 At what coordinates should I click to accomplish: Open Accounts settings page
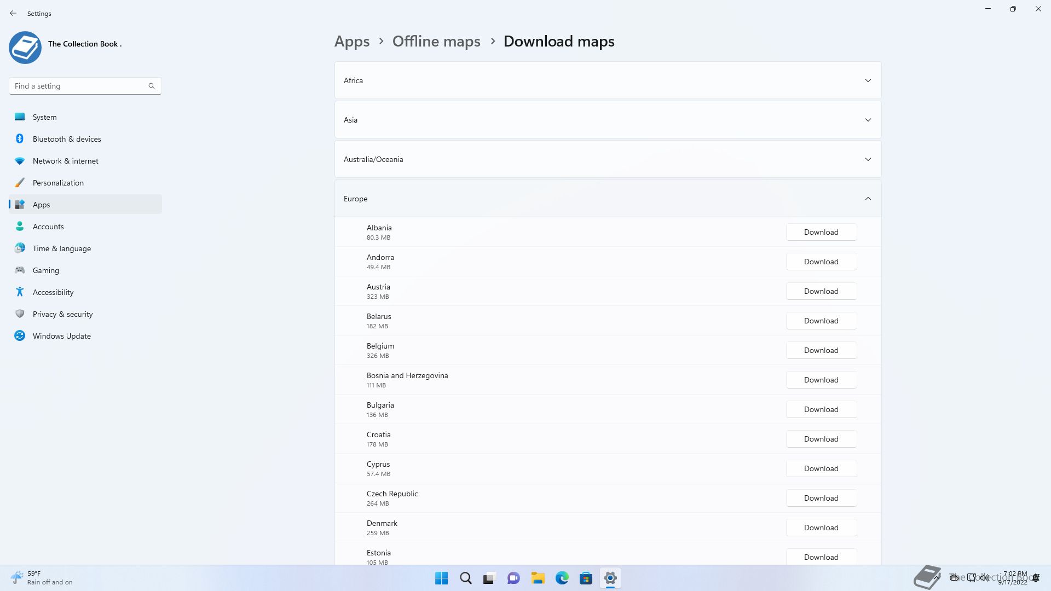click(48, 227)
